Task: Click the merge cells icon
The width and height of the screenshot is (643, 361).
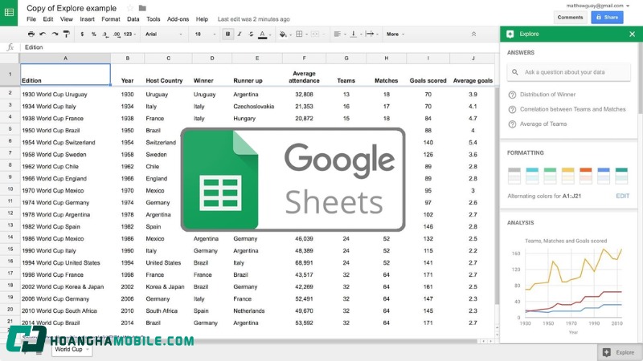Action: coord(315,34)
